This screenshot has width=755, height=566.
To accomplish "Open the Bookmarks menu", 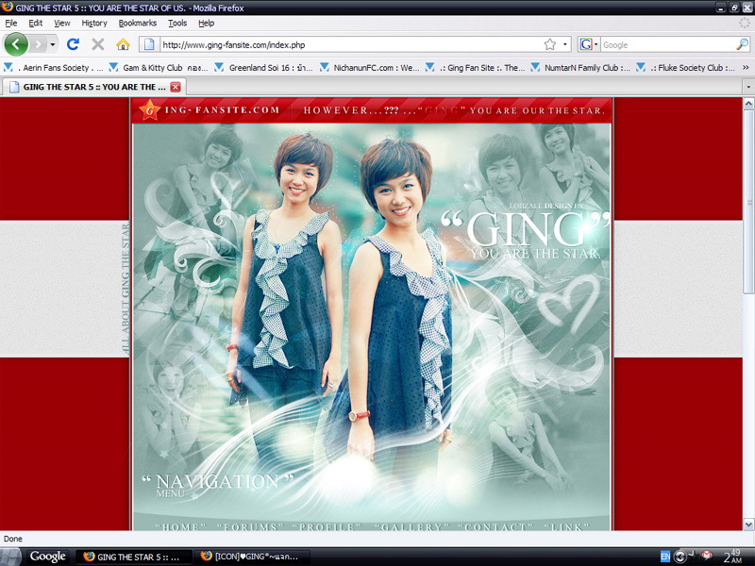I will point(138,23).
